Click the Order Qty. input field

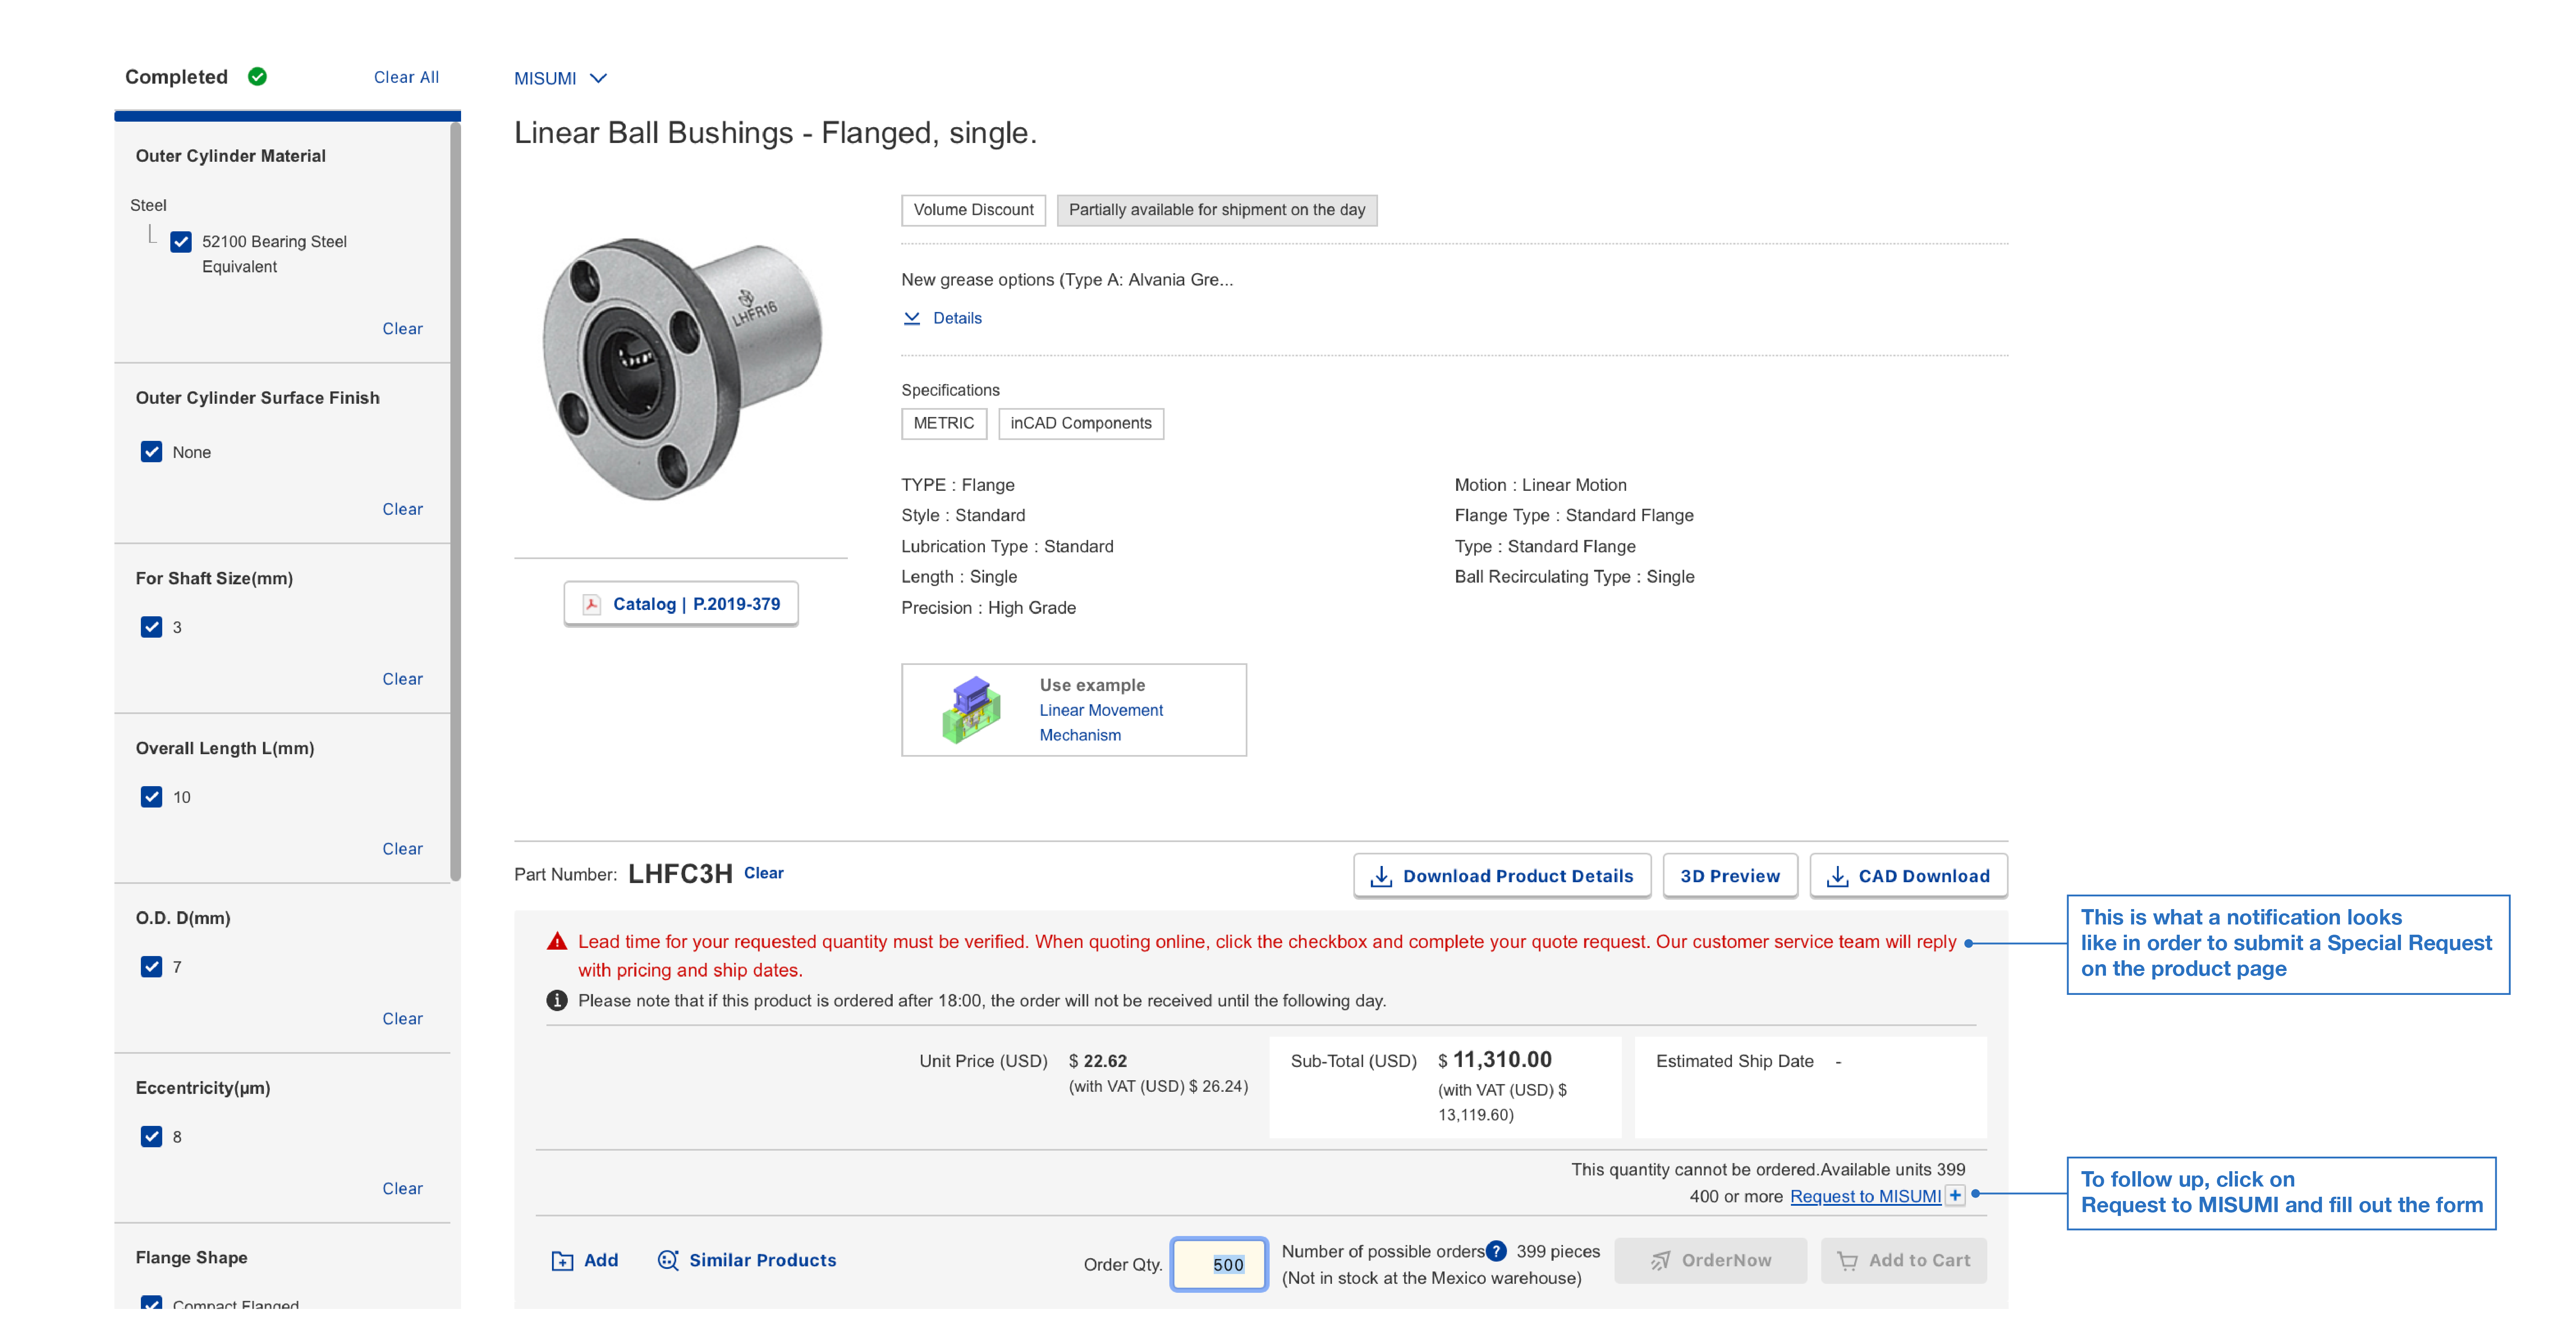(1219, 1265)
